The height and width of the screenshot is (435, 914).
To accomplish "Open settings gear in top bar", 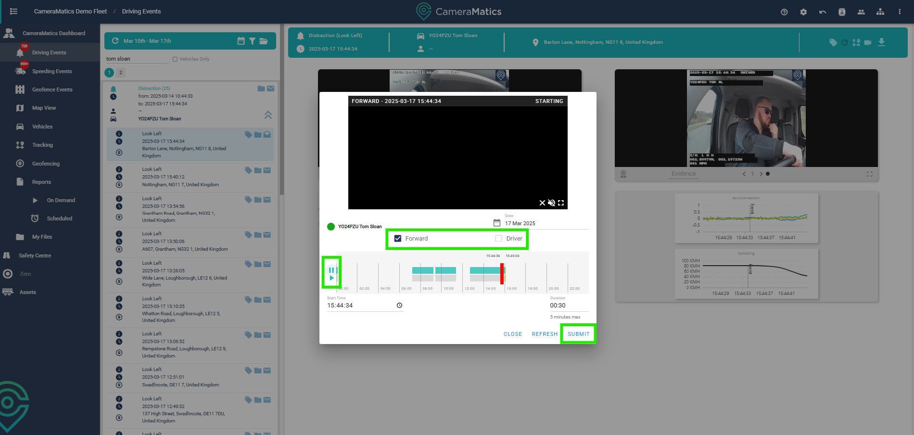I will (803, 12).
